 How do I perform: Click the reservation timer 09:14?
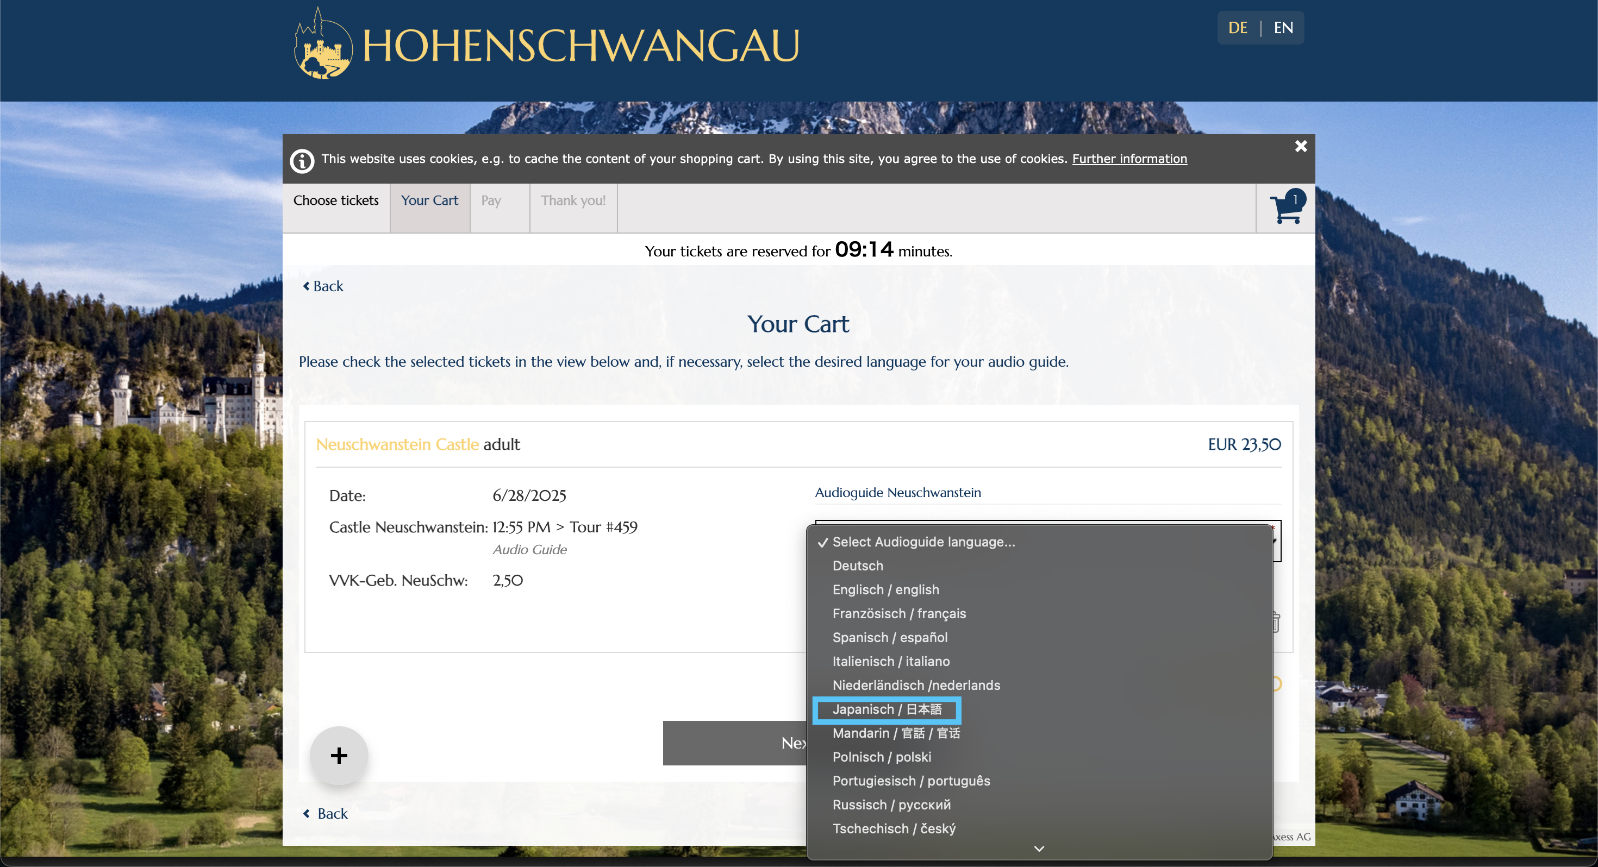pyautogui.click(x=864, y=249)
